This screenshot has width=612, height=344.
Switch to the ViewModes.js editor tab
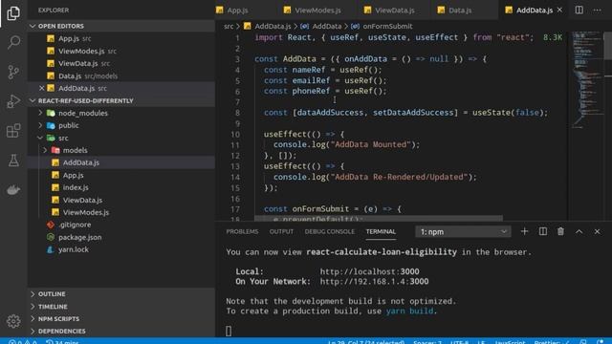click(317, 11)
